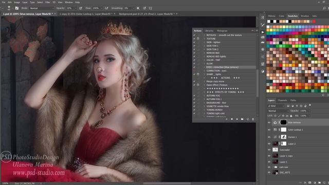329x185 pixels.
Task: Expand the SKIN TON 1 action
Action: coord(204,46)
